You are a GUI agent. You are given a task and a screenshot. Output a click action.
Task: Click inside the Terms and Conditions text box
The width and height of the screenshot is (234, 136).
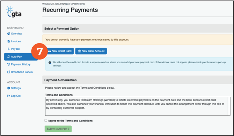pos(138,106)
